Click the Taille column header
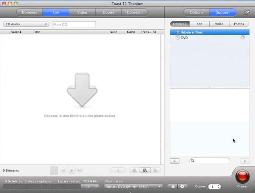Screen dimensions: 255x193 (113, 32)
